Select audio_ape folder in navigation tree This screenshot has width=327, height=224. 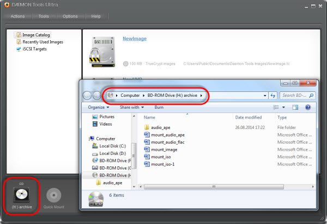[109, 183]
